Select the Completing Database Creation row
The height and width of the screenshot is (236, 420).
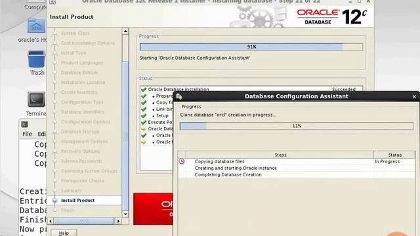pos(297,175)
